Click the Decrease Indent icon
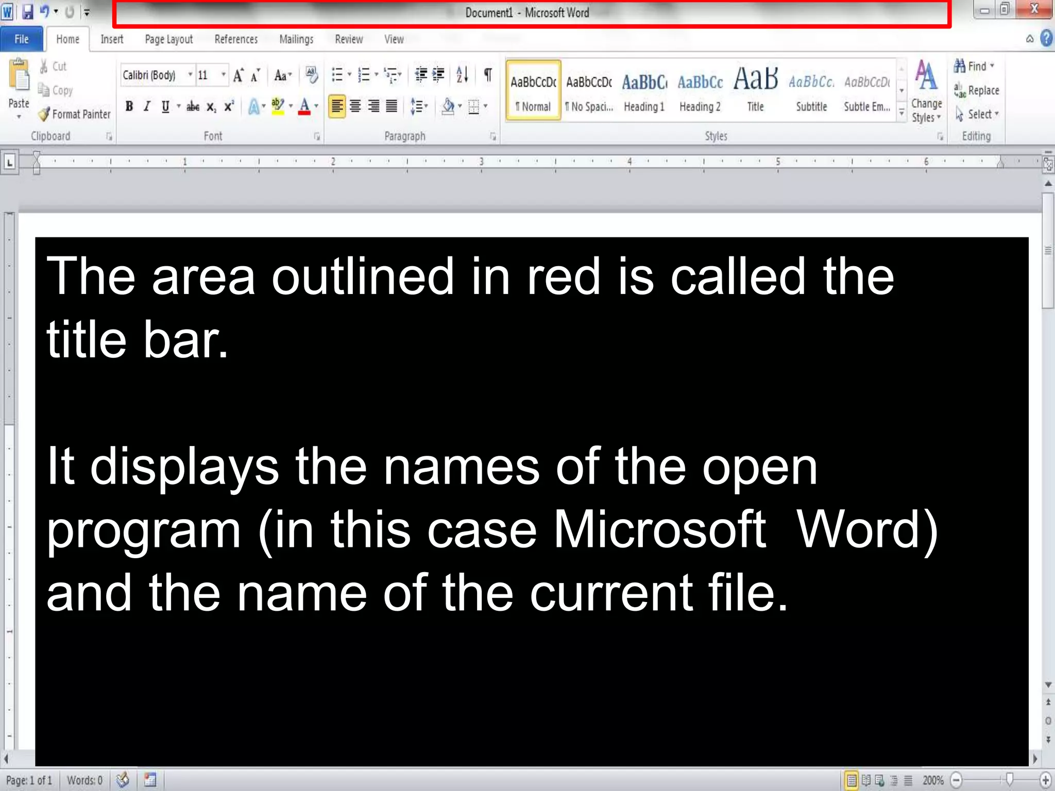The image size is (1055, 791). click(x=421, y=75)
